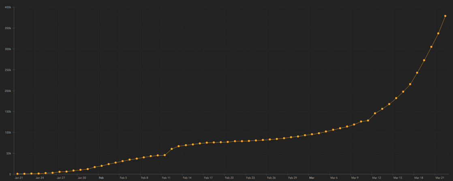Click the "Feb 8" x-axis label
This screenshot has width=453, height=181.
click(145, 178)
